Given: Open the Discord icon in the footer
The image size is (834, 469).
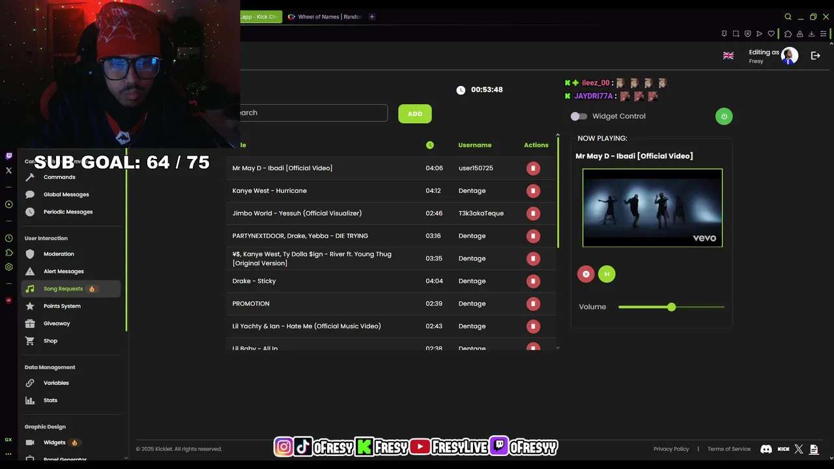Looking at the screenshot, I should pyautogui.click(x=766, y=449).
